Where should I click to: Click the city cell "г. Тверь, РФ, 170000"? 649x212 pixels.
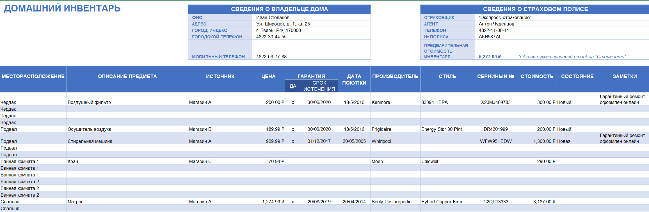coord(311,30)
